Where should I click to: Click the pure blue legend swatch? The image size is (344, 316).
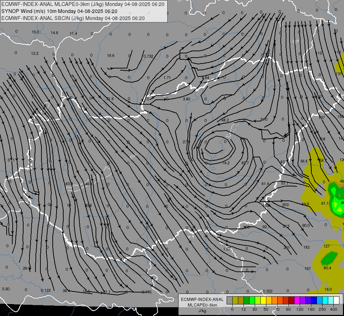coord(314,300)
